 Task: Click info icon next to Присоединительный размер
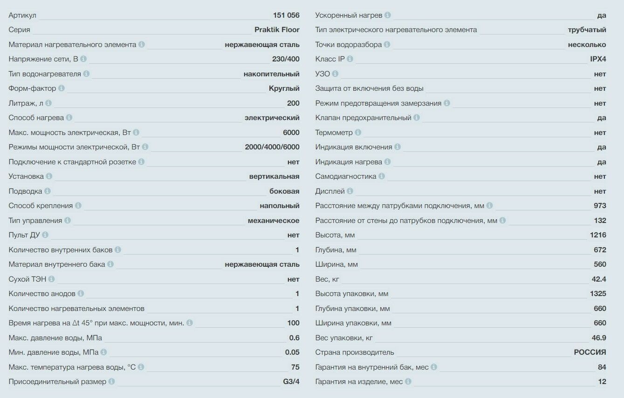tap(111, 382)
